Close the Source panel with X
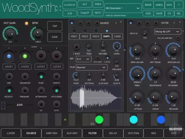The image size is (185, 139). pos(121,22)
